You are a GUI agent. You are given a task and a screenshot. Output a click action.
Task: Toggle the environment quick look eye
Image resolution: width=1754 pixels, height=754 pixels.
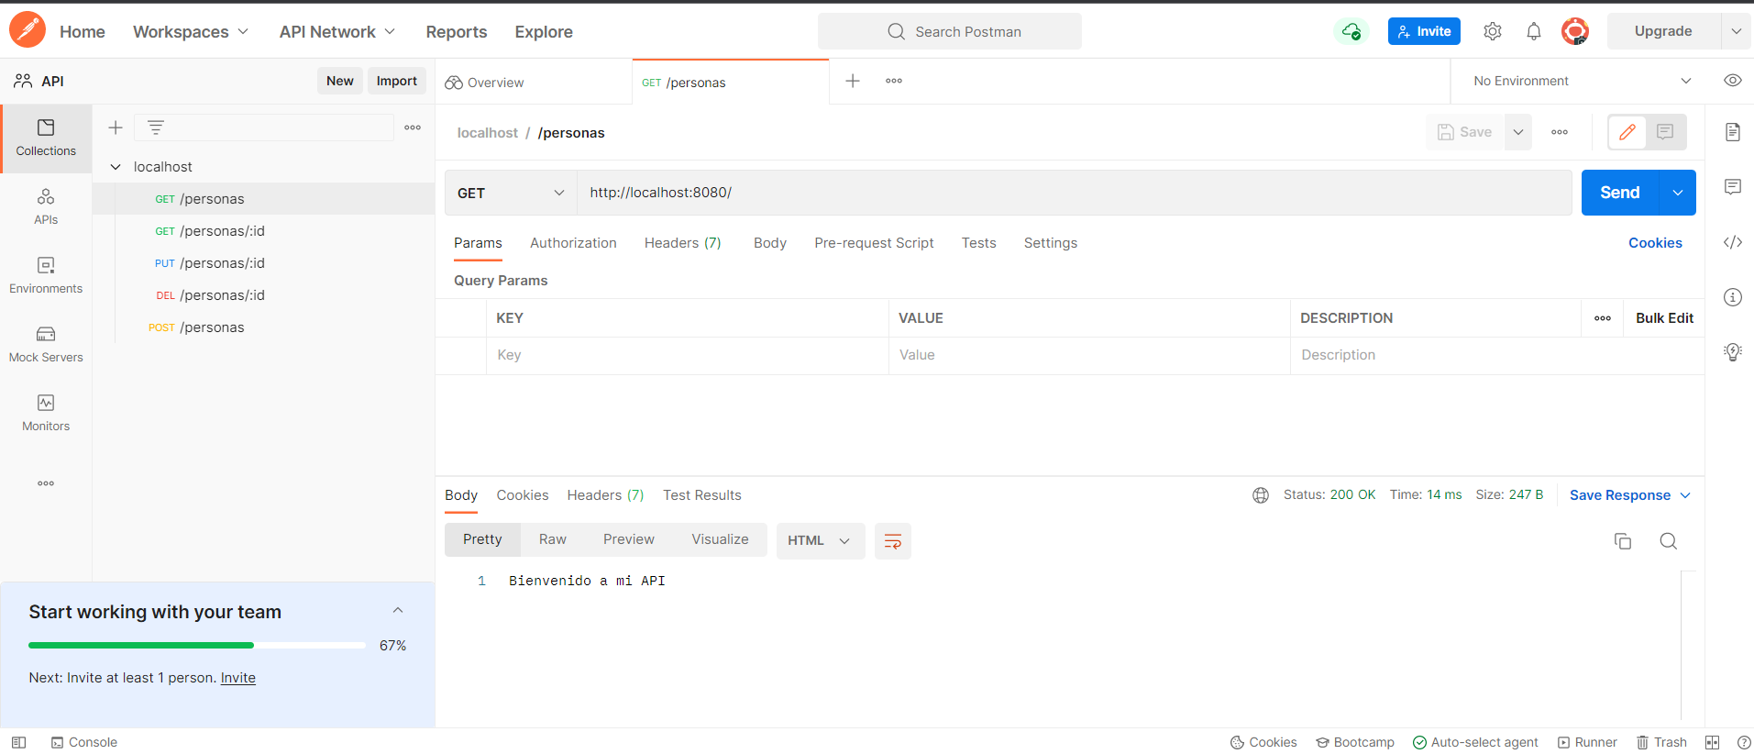point(1733,81)
